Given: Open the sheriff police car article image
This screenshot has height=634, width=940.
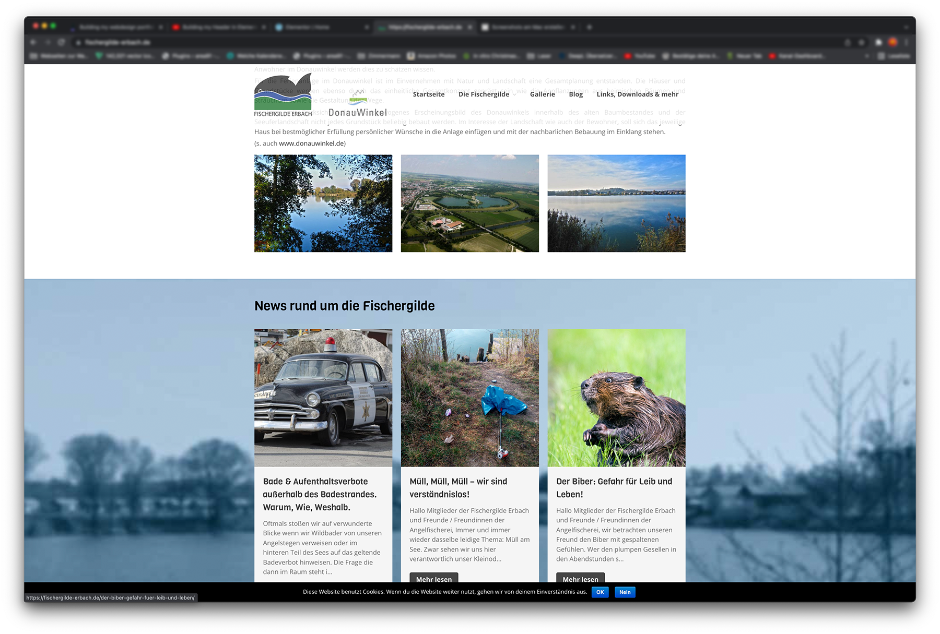Looking at the screenshot, I should (x=323, y=398).
